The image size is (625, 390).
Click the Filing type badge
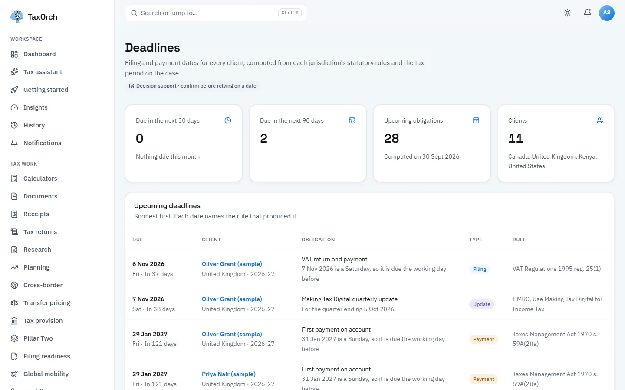480,269
